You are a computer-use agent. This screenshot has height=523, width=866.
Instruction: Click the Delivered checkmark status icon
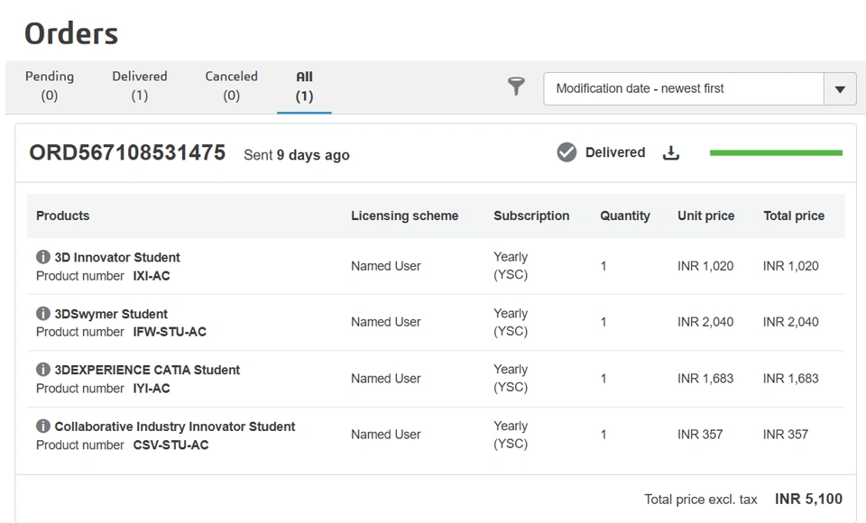[567, 153]
